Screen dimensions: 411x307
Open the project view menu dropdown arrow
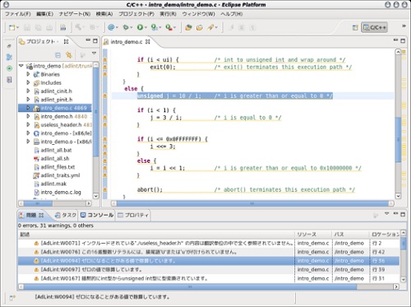[94, 53]
